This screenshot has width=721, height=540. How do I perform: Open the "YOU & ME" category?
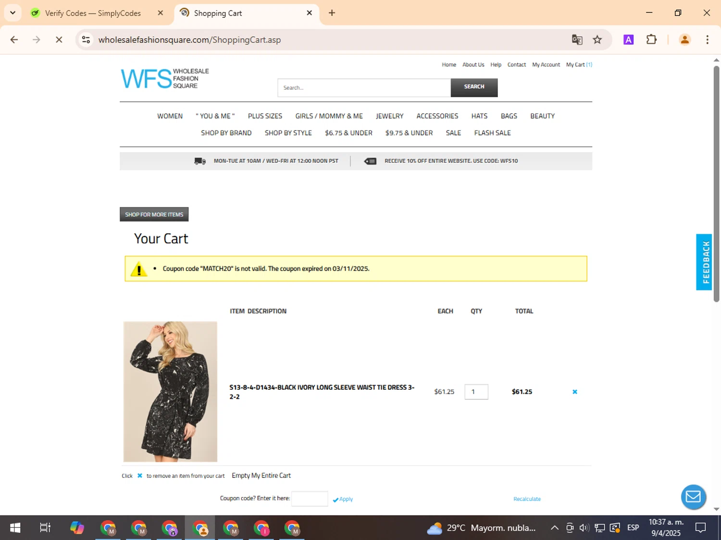click(215, 116)
